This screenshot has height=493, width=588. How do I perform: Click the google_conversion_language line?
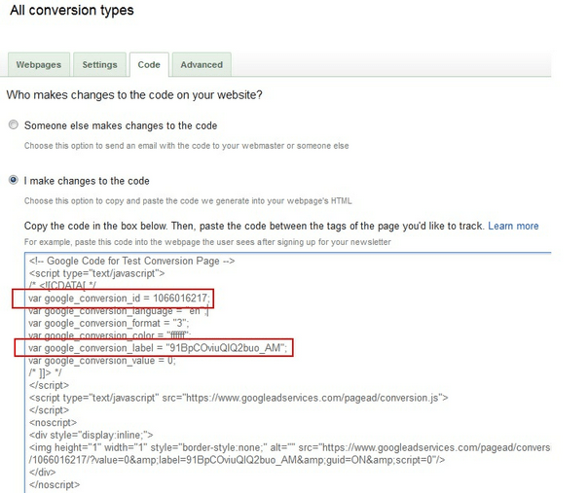tap(118, 310)
